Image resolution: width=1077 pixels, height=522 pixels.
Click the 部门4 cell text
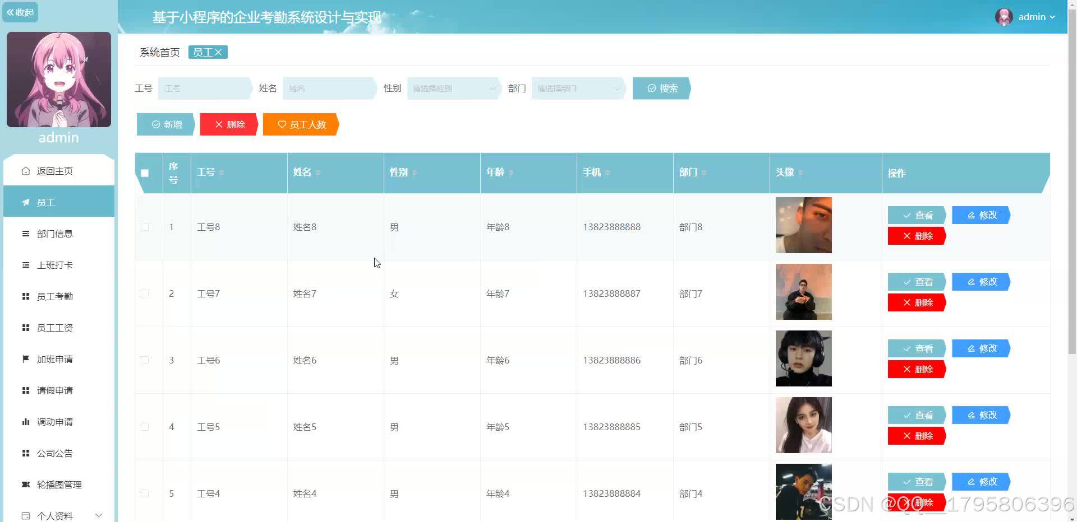coord(691,493)
